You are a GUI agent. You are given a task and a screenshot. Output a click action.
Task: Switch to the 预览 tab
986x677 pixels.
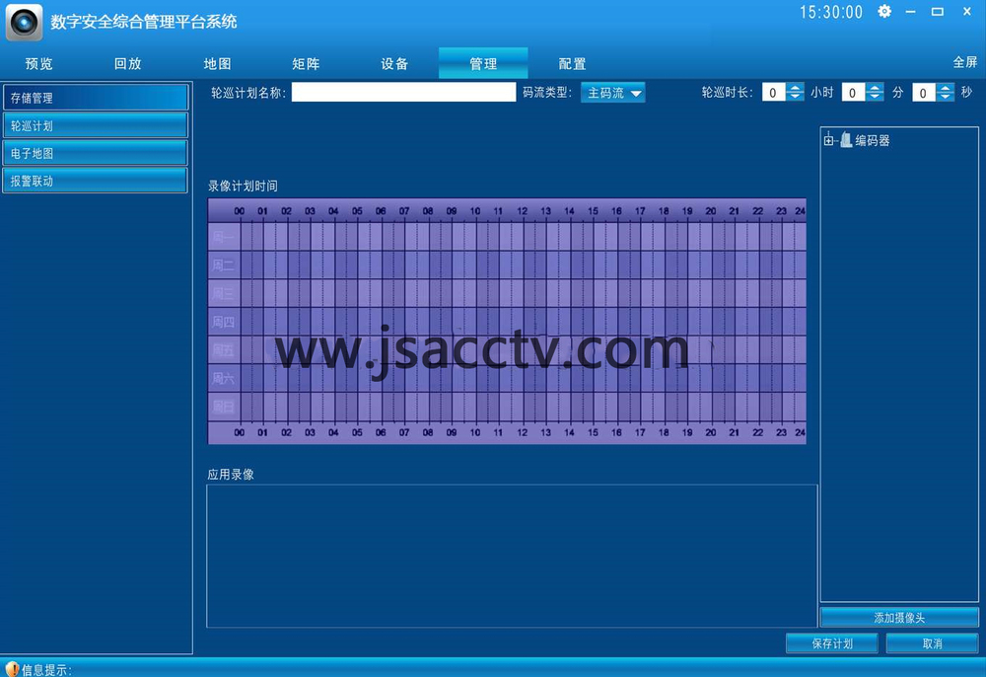39,63
